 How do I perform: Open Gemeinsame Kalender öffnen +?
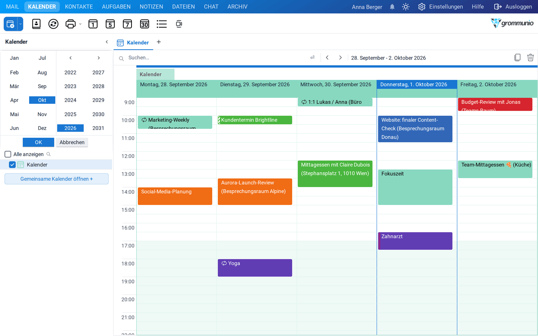[x=56, y=179]
